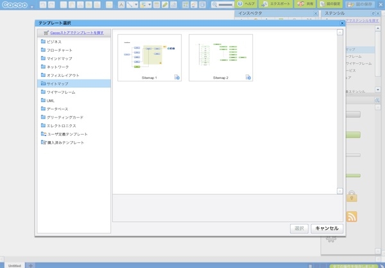385x268 pixels.
Task: Click the 共有 (Share) button
Action: pyautogui.click(x=305, y=4)
